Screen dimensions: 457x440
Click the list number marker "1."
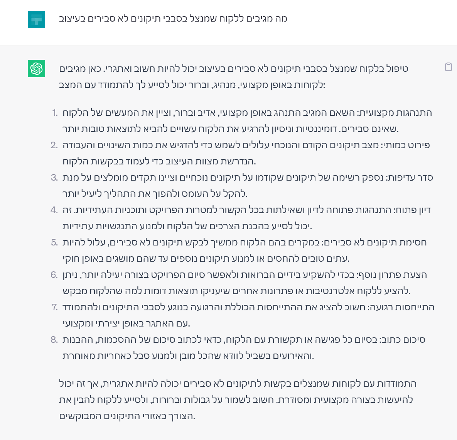(55, 113)
